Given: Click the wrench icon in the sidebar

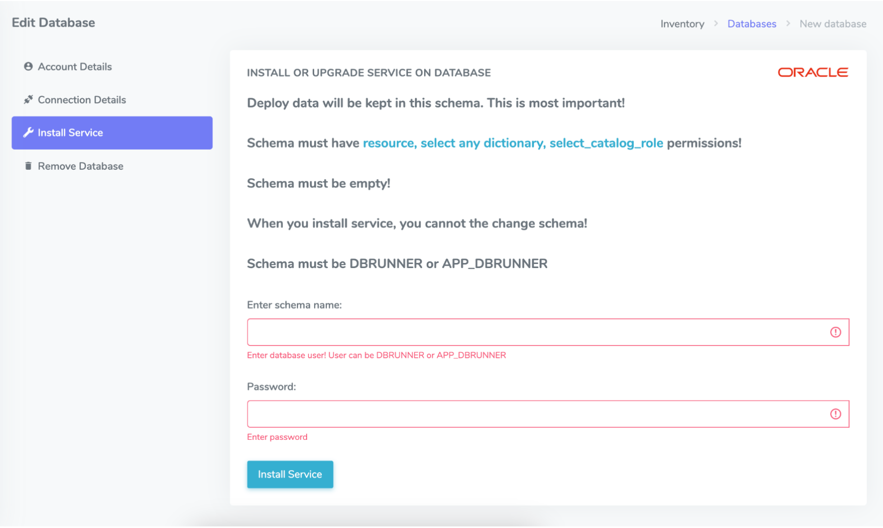Looking at the screenshot, I should (28, 133).
